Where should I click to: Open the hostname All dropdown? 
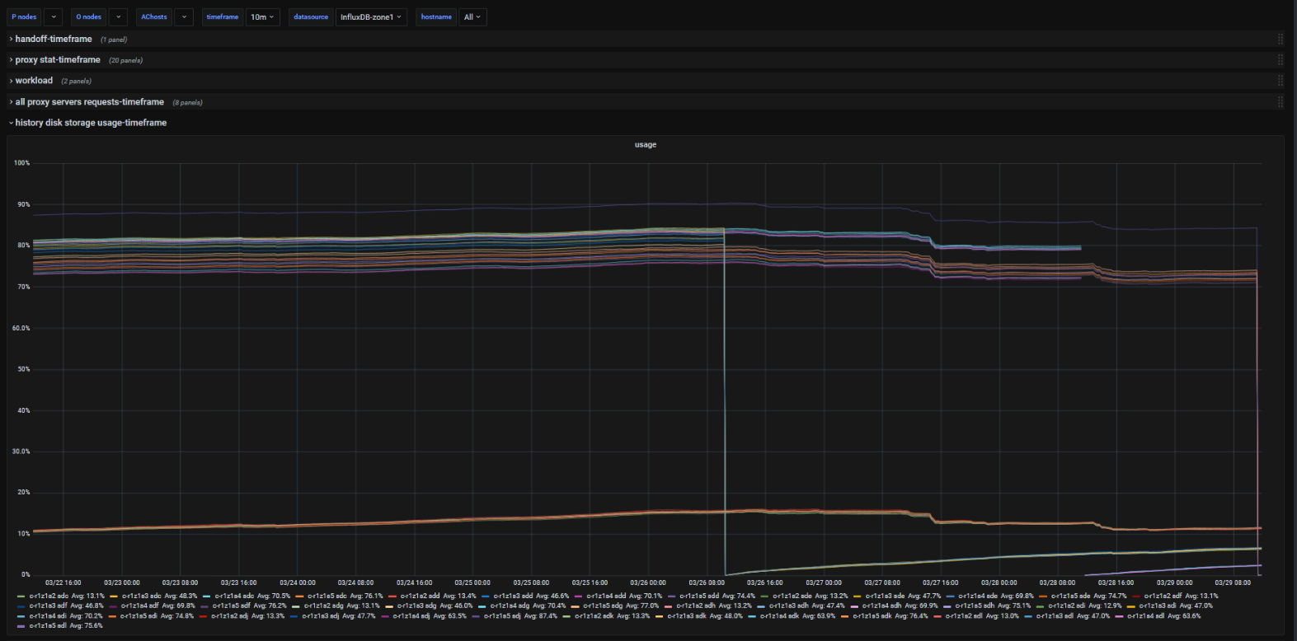pos(472,16)
